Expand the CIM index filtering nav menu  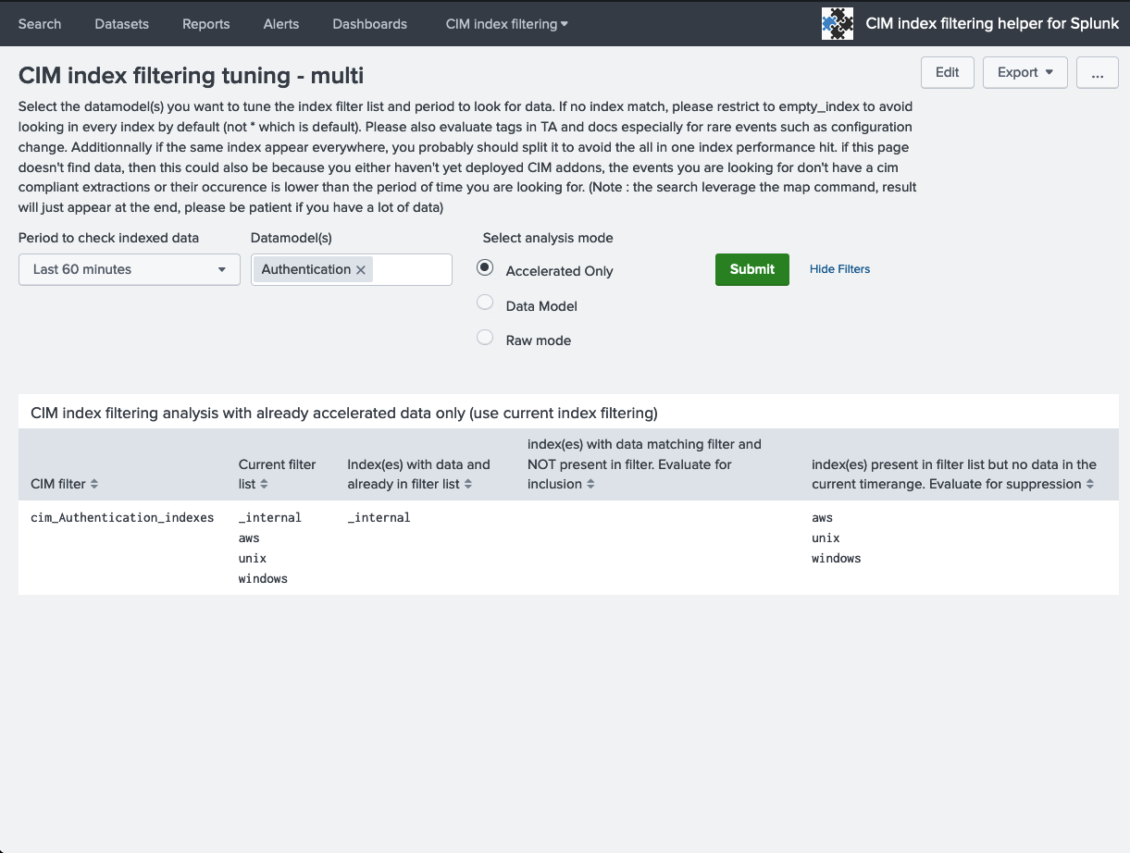pyautogui.click(x=507, y=24)
